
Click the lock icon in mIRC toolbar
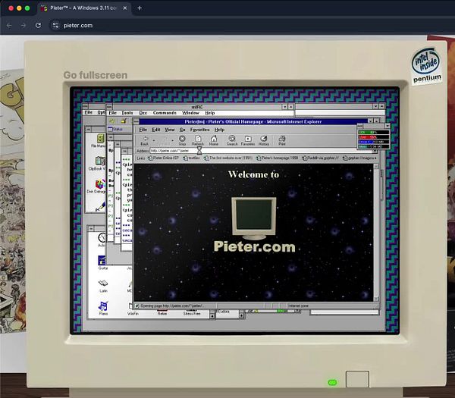[x=124, y=121]
